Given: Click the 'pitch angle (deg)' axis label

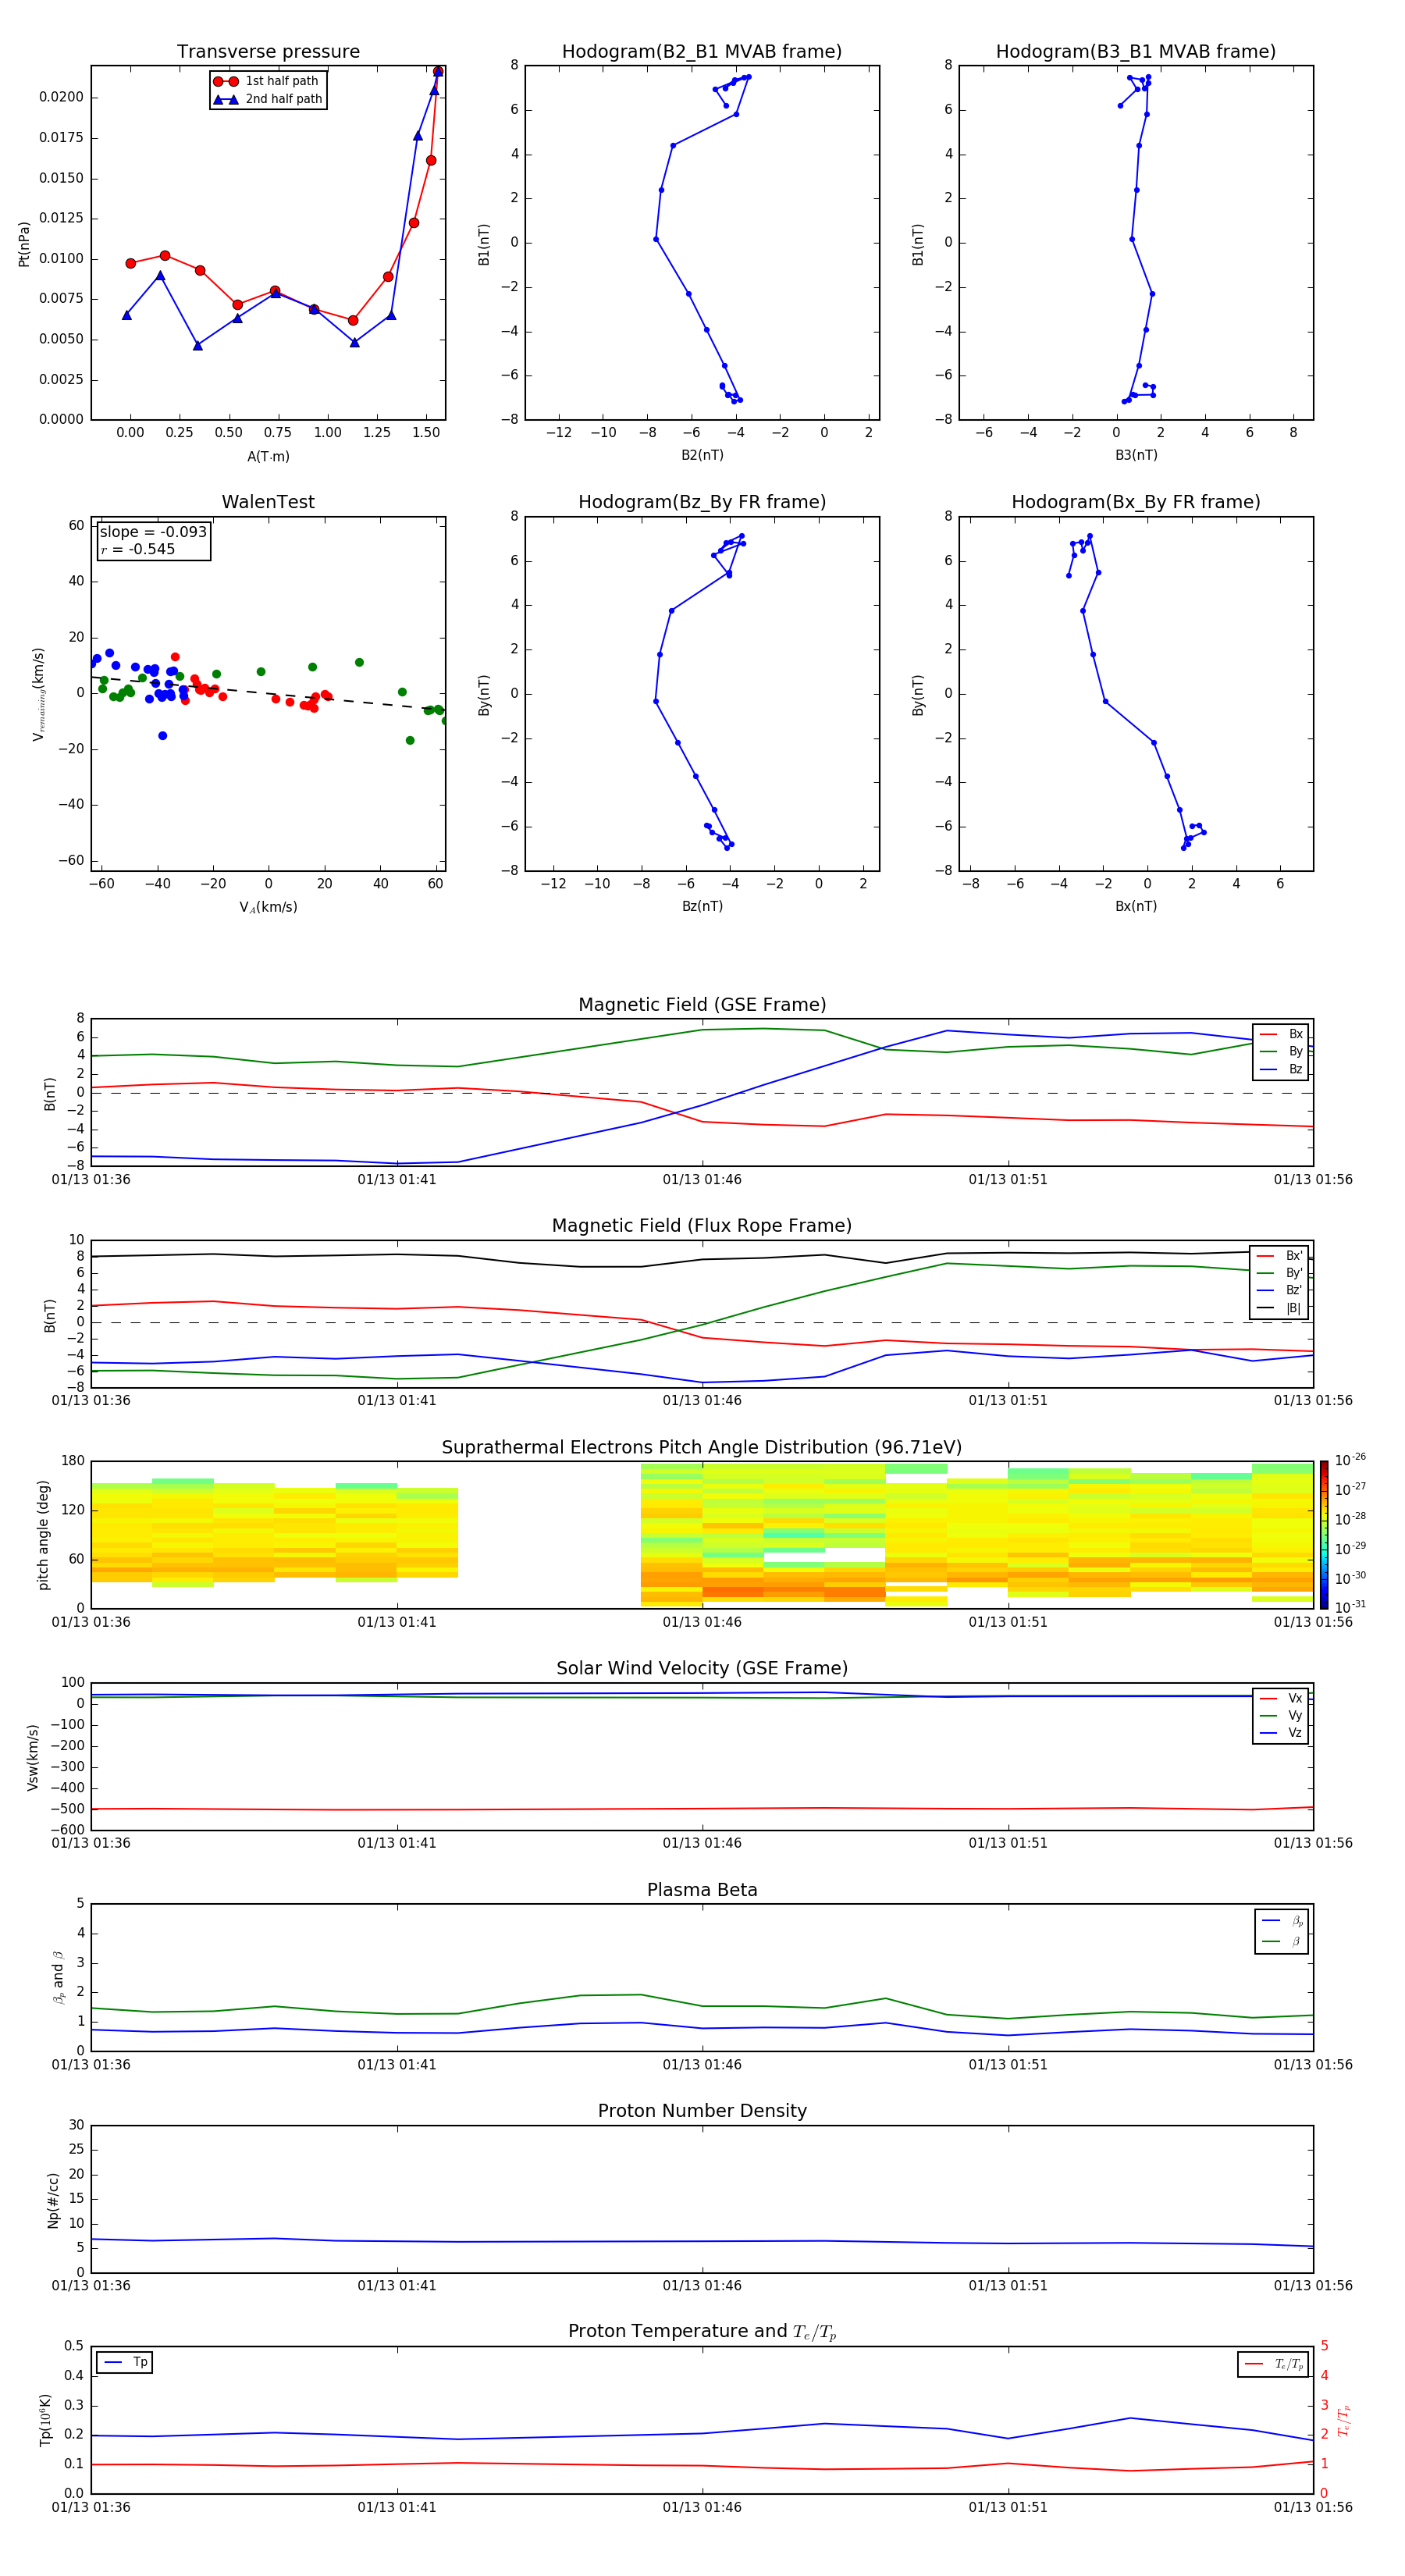Looking at the screenshot, I should point(44,1535).
